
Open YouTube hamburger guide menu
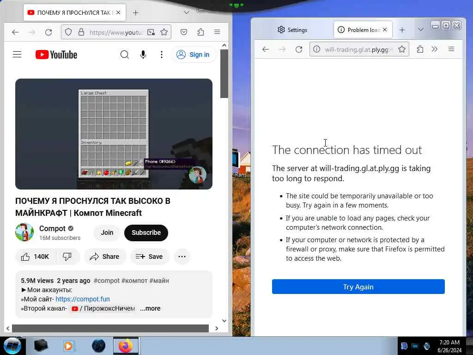pos(17,55)
